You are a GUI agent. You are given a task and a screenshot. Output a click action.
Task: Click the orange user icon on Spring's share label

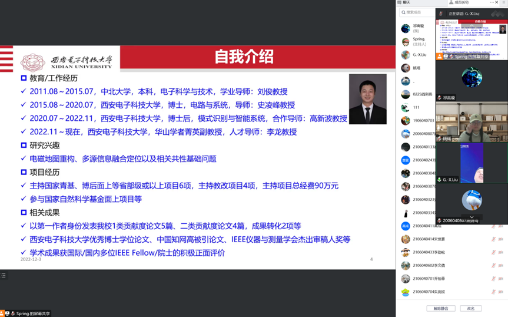coord(439,57)
